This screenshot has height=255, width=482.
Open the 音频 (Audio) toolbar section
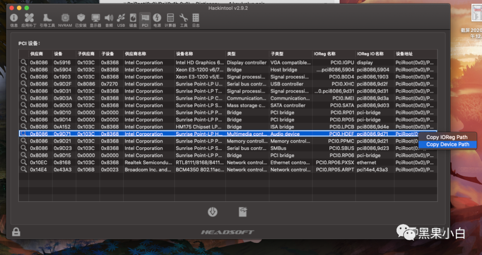coord(109,21)
